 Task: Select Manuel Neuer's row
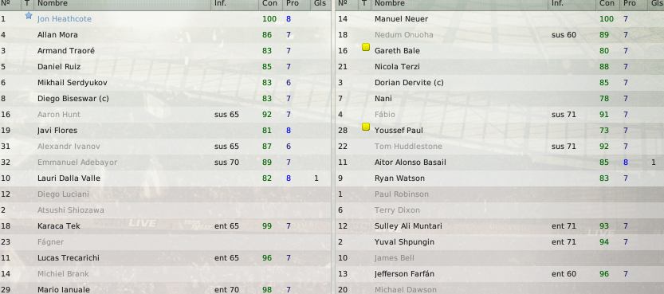point(500,19)
